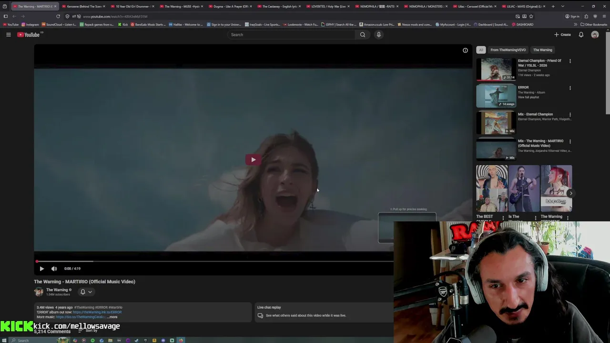Click the video info card icon
Screen dimensions: 610x343
tap(465, 50)
